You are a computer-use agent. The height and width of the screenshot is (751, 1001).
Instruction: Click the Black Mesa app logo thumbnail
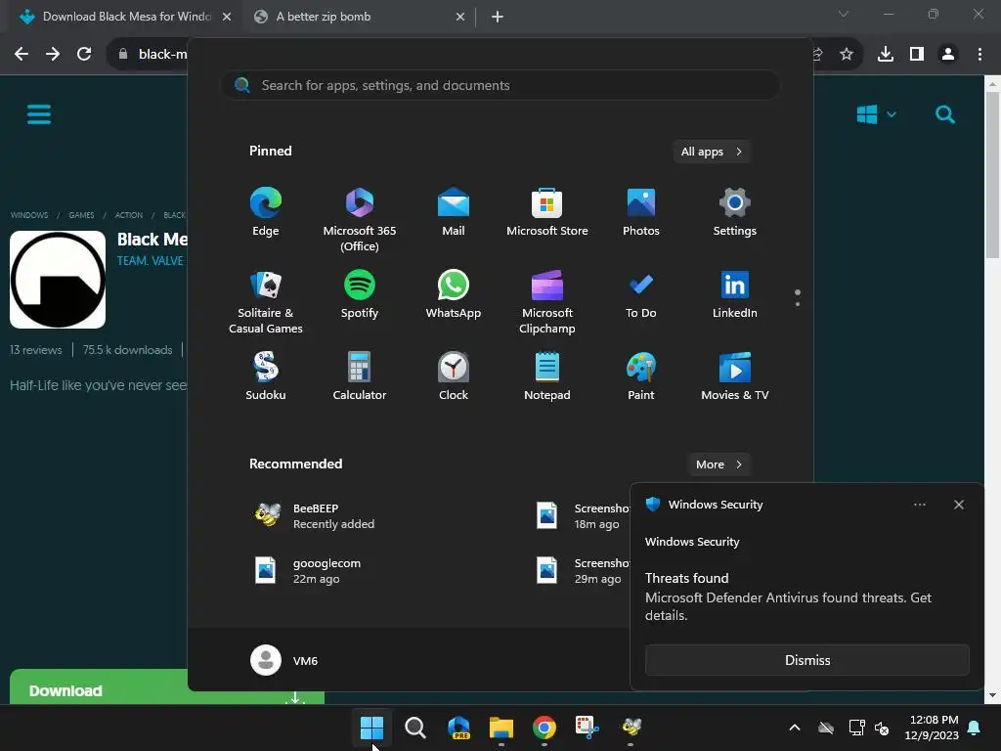(58, 280)
